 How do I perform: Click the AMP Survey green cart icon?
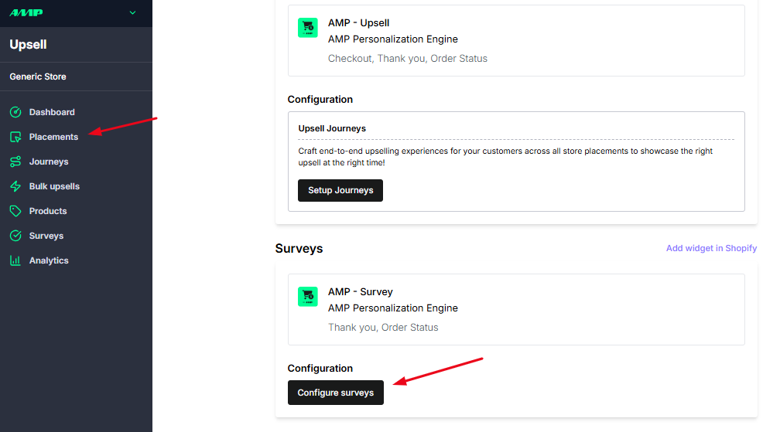point(307,297)
